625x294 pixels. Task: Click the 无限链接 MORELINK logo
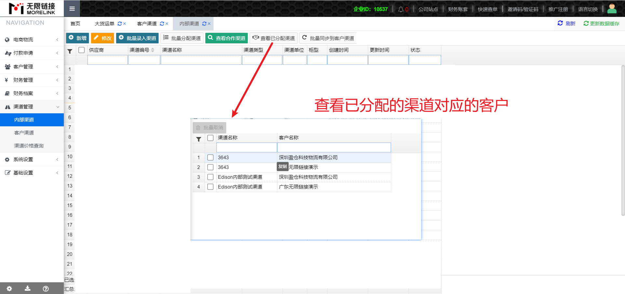[32, 8]
